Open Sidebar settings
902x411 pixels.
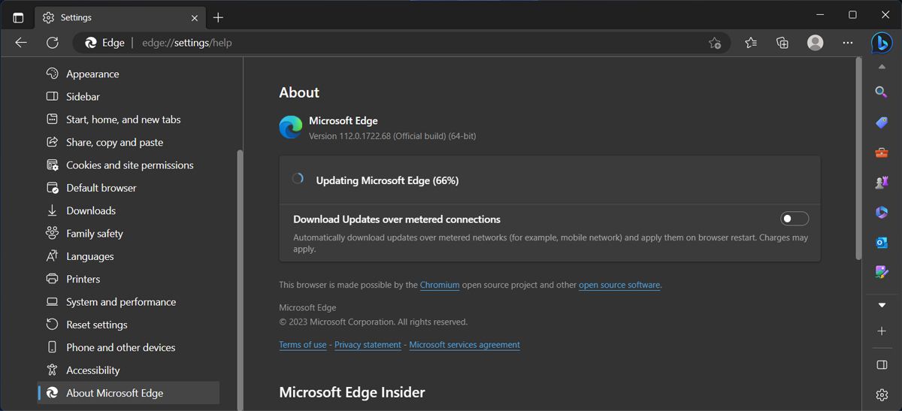[129, 96]
